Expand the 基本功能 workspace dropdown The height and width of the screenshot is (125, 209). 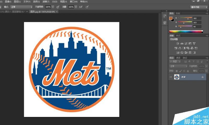199,7
